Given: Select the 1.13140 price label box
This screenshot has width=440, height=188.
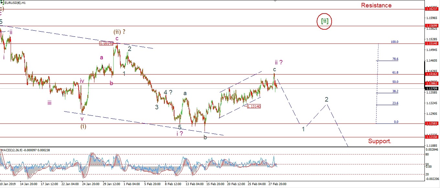Looking at the screenshot, I should (254, 106).
